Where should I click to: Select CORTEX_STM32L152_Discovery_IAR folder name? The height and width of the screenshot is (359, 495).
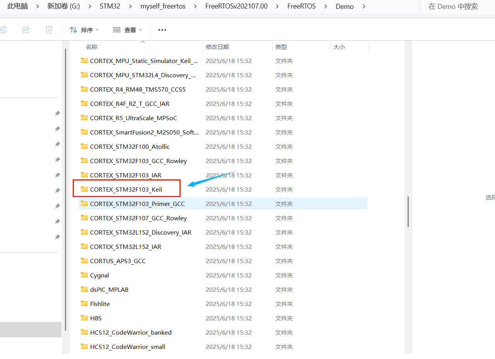point(141,232)
